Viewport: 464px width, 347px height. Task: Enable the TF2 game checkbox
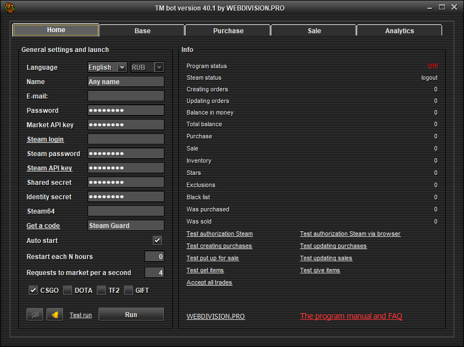(101, 290)
